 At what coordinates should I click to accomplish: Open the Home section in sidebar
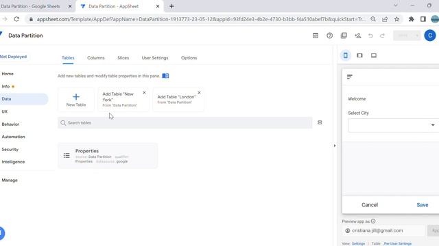click(x=8, y=74)
